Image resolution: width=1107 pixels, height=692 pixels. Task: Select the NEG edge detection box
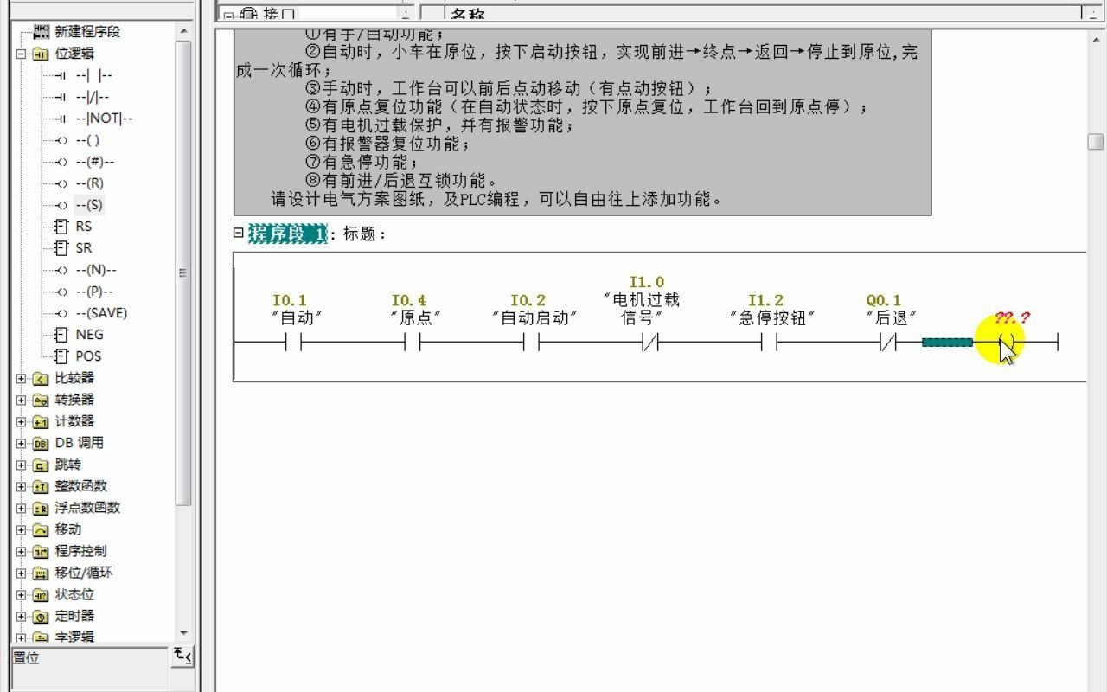[89, 335]
